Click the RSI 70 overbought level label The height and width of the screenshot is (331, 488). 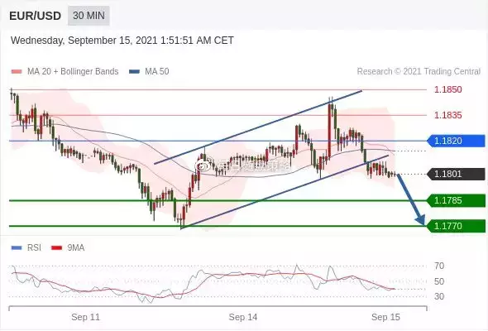point(439,266)
